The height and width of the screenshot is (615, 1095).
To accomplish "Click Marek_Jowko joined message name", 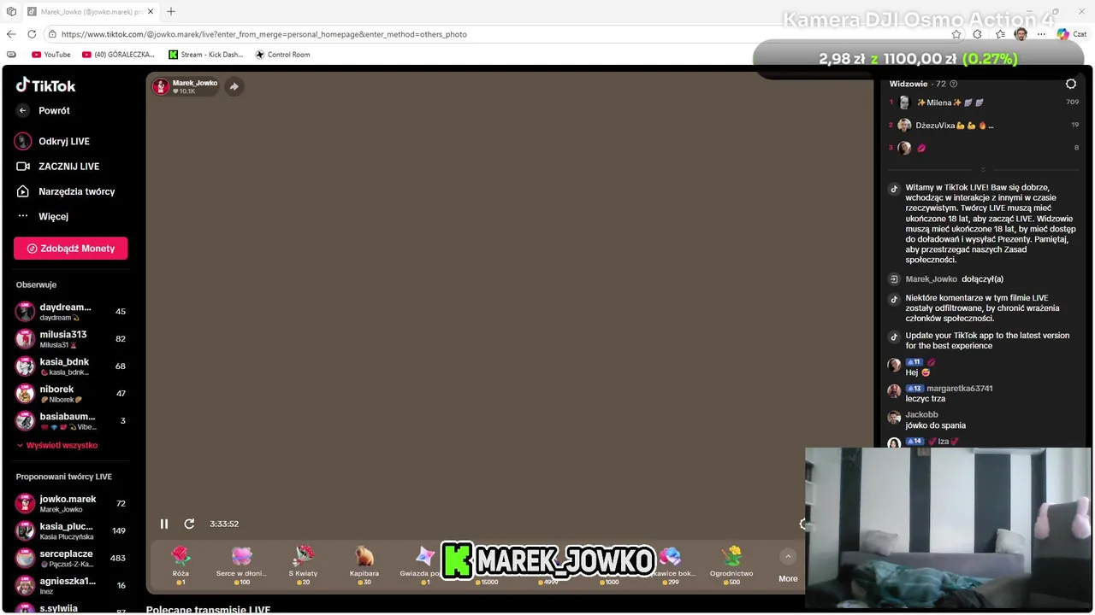I will point(931,279).
